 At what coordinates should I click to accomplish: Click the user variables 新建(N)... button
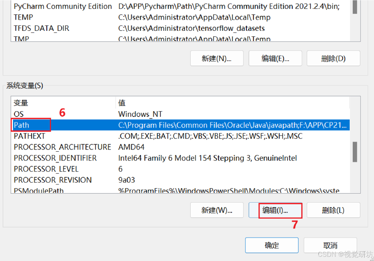[216, 58]
